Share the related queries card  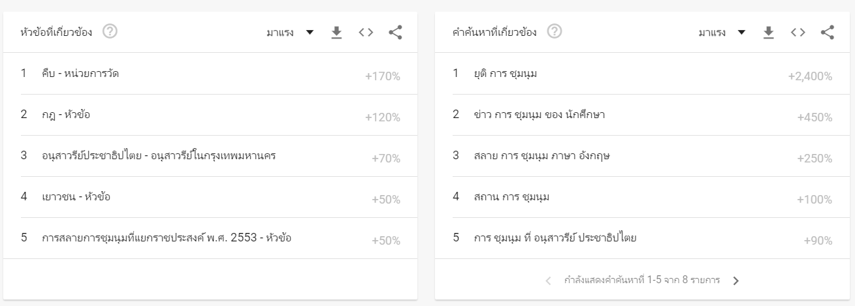click(827, 33)
